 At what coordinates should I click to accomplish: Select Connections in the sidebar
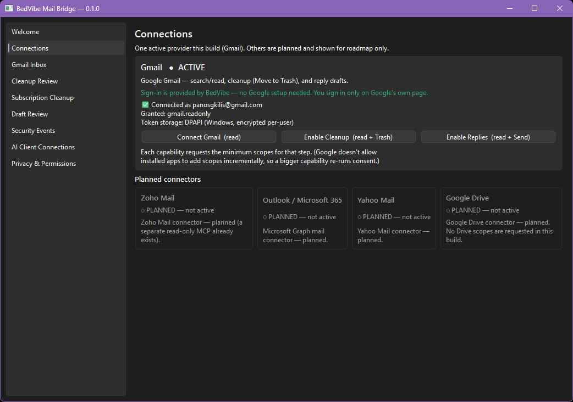[66, 48]
